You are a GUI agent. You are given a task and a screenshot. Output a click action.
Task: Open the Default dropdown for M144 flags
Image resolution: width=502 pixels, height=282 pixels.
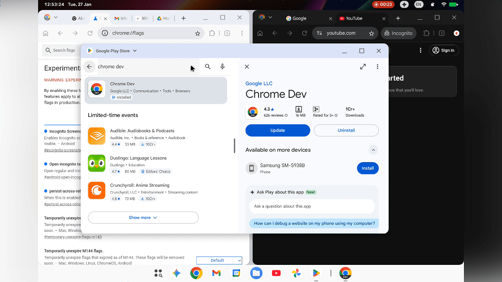point(219,260)
